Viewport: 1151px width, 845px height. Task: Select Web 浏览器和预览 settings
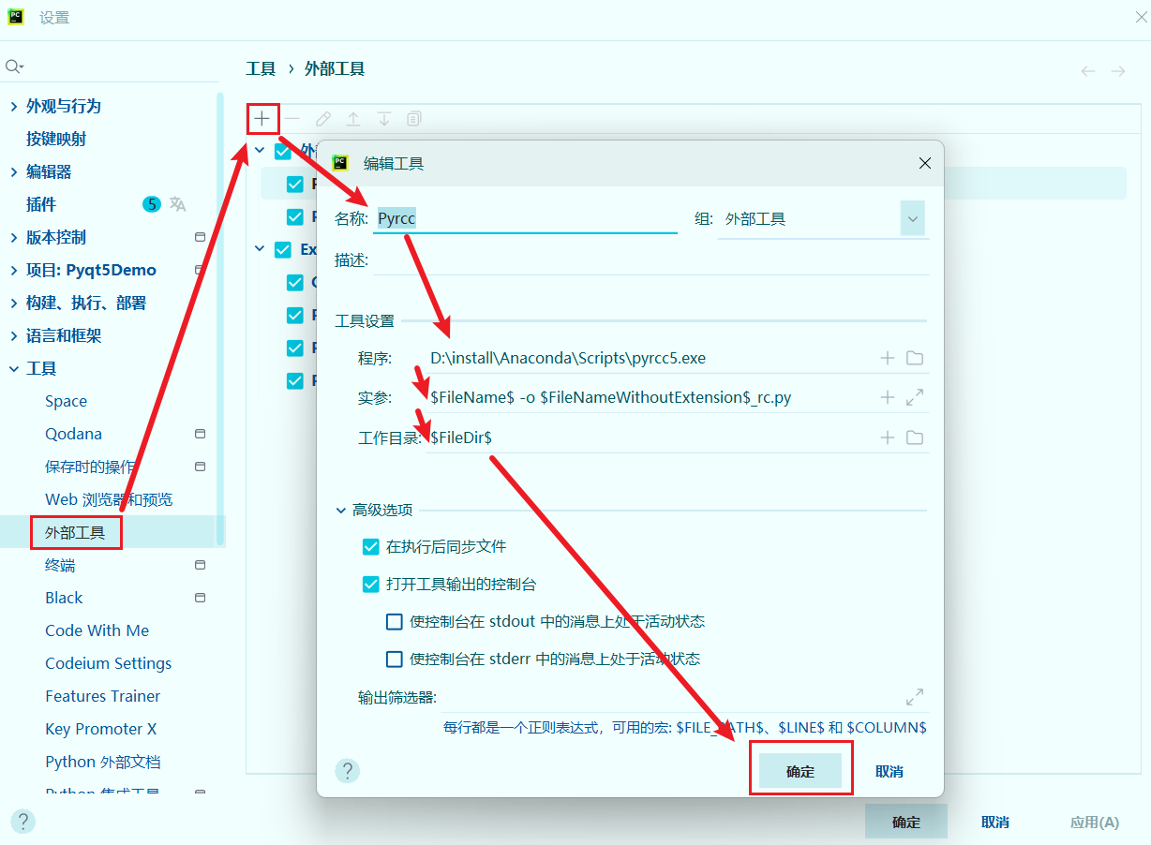coord(109,499)
